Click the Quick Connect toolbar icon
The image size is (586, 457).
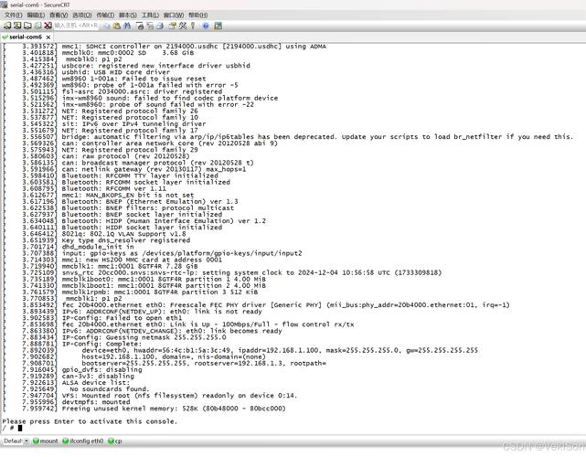pos(16,26)
